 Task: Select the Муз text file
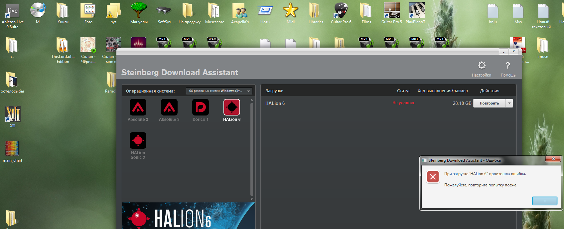coord(518,13)
